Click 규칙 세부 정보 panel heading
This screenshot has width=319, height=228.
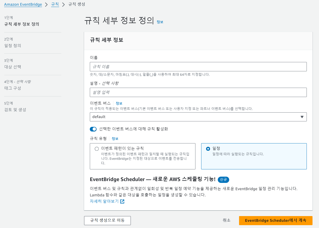coord(106,40)
